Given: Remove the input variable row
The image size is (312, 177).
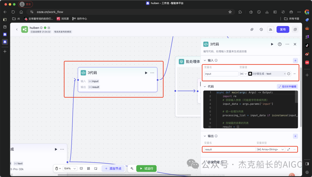Looking at the screenshot, I should point(294,74).
